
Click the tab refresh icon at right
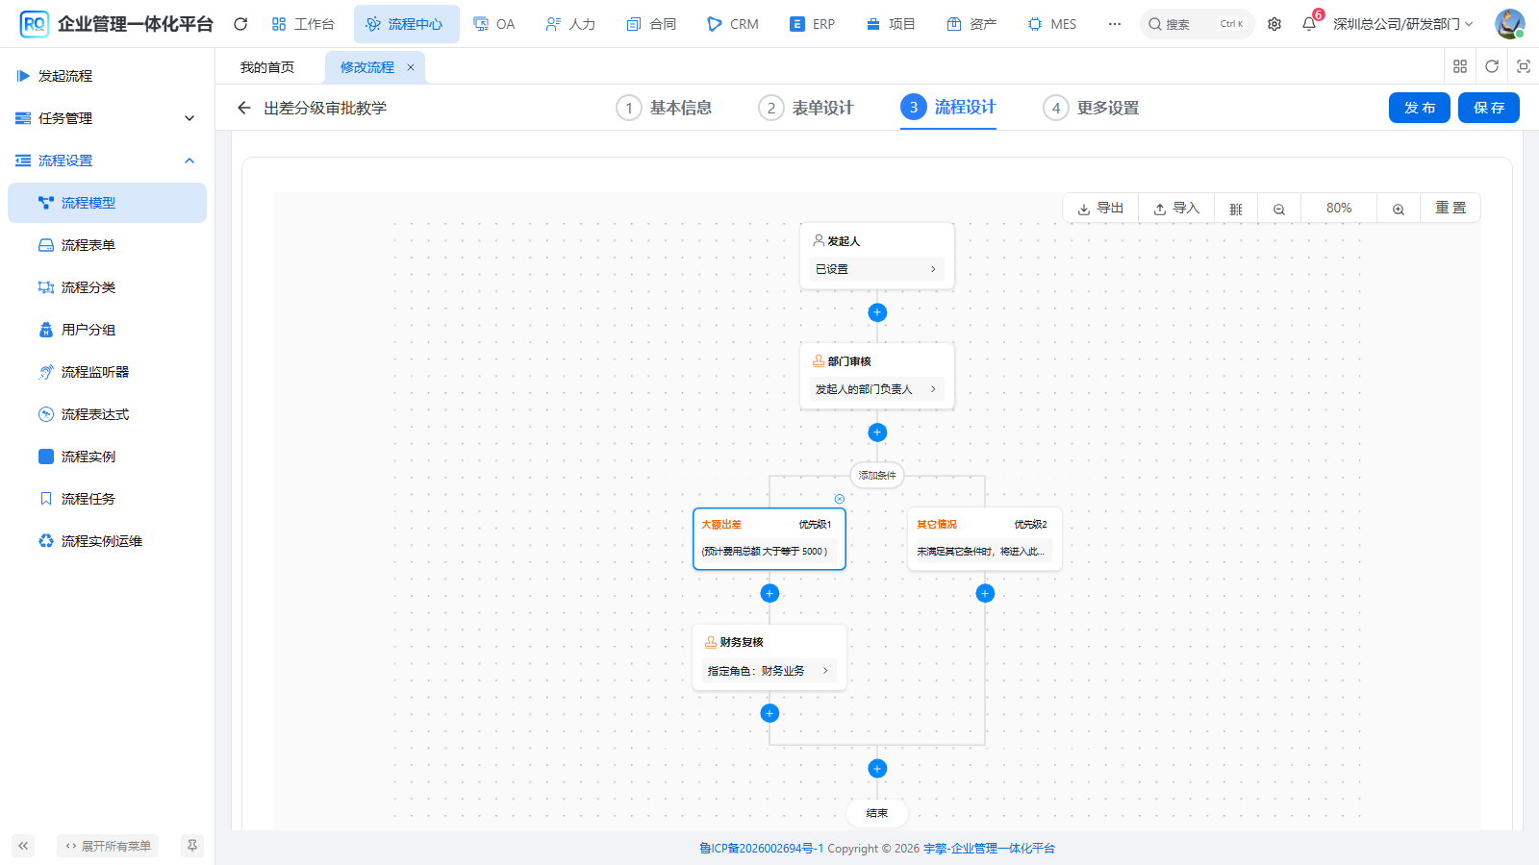tap(1492, 66)
